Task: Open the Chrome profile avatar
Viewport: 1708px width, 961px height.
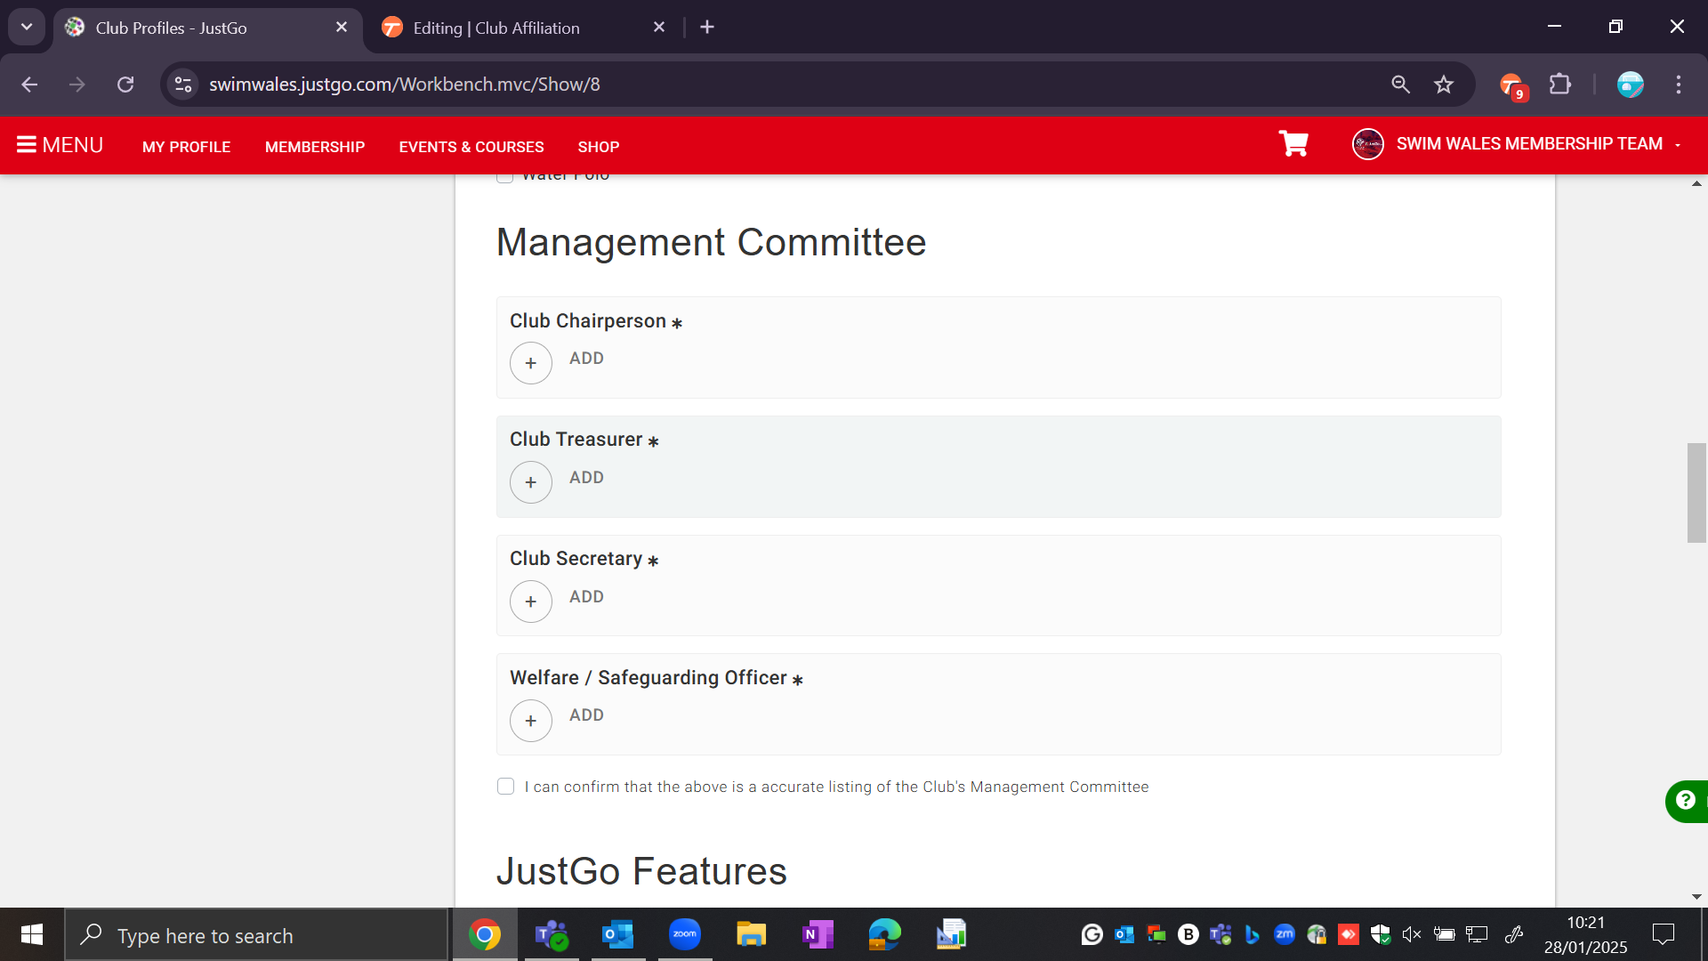Action: [1631, 85]
